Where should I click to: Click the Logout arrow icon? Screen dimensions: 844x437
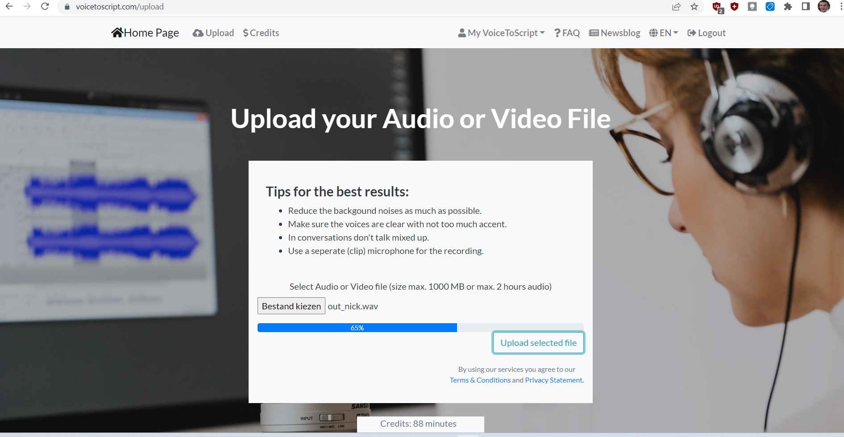pyautogui.click(x=691, y=33)
